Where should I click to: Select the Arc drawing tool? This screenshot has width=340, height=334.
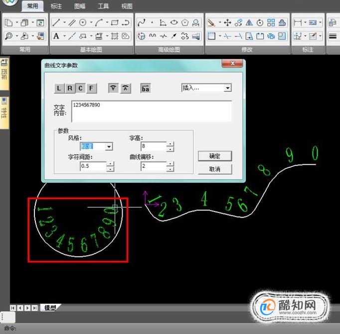(99, 22)
